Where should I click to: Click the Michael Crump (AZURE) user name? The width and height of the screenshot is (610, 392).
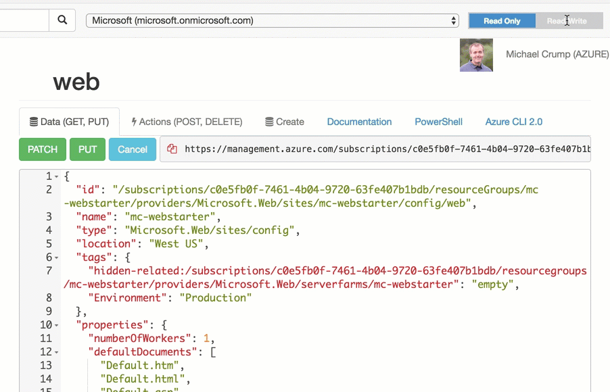pyautogui.click(x=557, y=54)
